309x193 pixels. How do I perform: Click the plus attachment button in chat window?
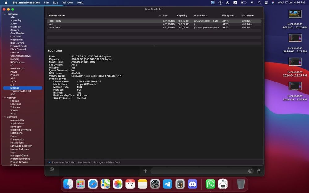(146, 171)
